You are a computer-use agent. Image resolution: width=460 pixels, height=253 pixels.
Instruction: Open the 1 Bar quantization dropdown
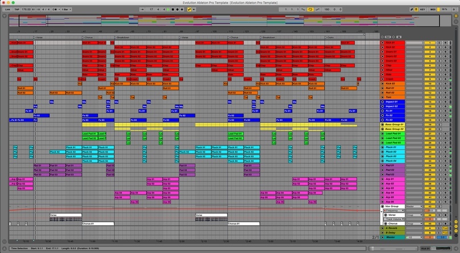(67, 9)
